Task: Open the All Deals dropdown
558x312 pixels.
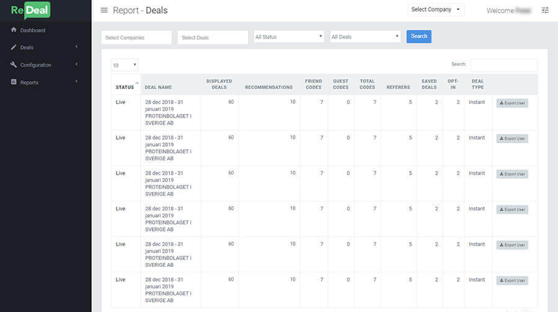Action: pos(365,37)
